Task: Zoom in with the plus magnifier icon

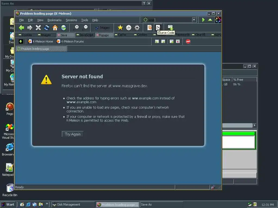Action: point(76,28)
